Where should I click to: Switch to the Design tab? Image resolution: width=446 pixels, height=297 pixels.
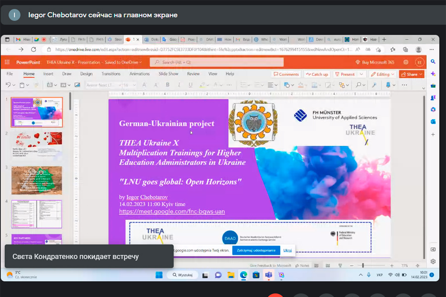pos(86,74)
